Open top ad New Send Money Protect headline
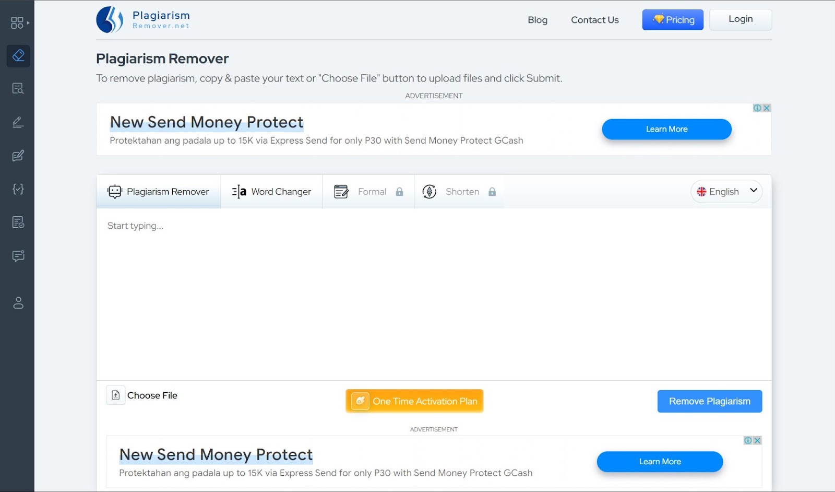Screen dimensions: 835x492 click(x=207, y=122)
